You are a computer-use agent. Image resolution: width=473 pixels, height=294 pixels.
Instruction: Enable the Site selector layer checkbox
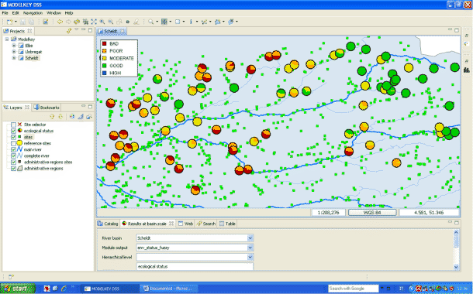[x=13, y=125]
